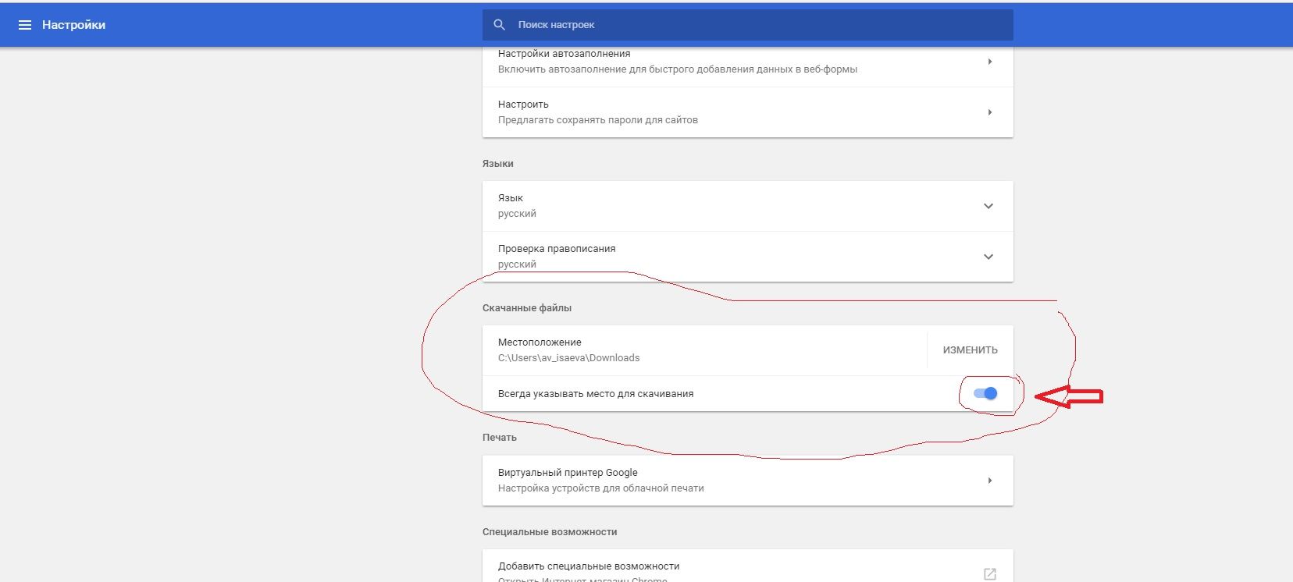
Task: Toggle off Всегда указывать место для скачивания
Action: (985, 394)
